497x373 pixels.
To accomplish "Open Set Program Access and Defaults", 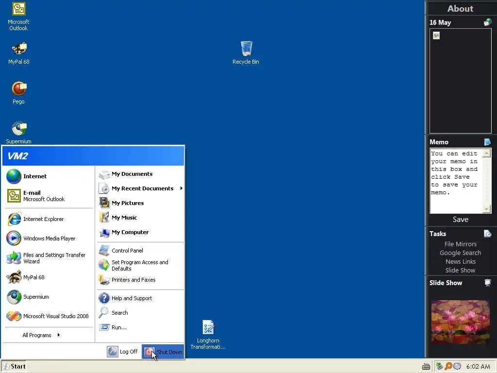I will (x=140, y=265).
